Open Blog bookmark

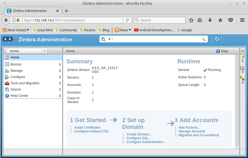coord(104,30)
